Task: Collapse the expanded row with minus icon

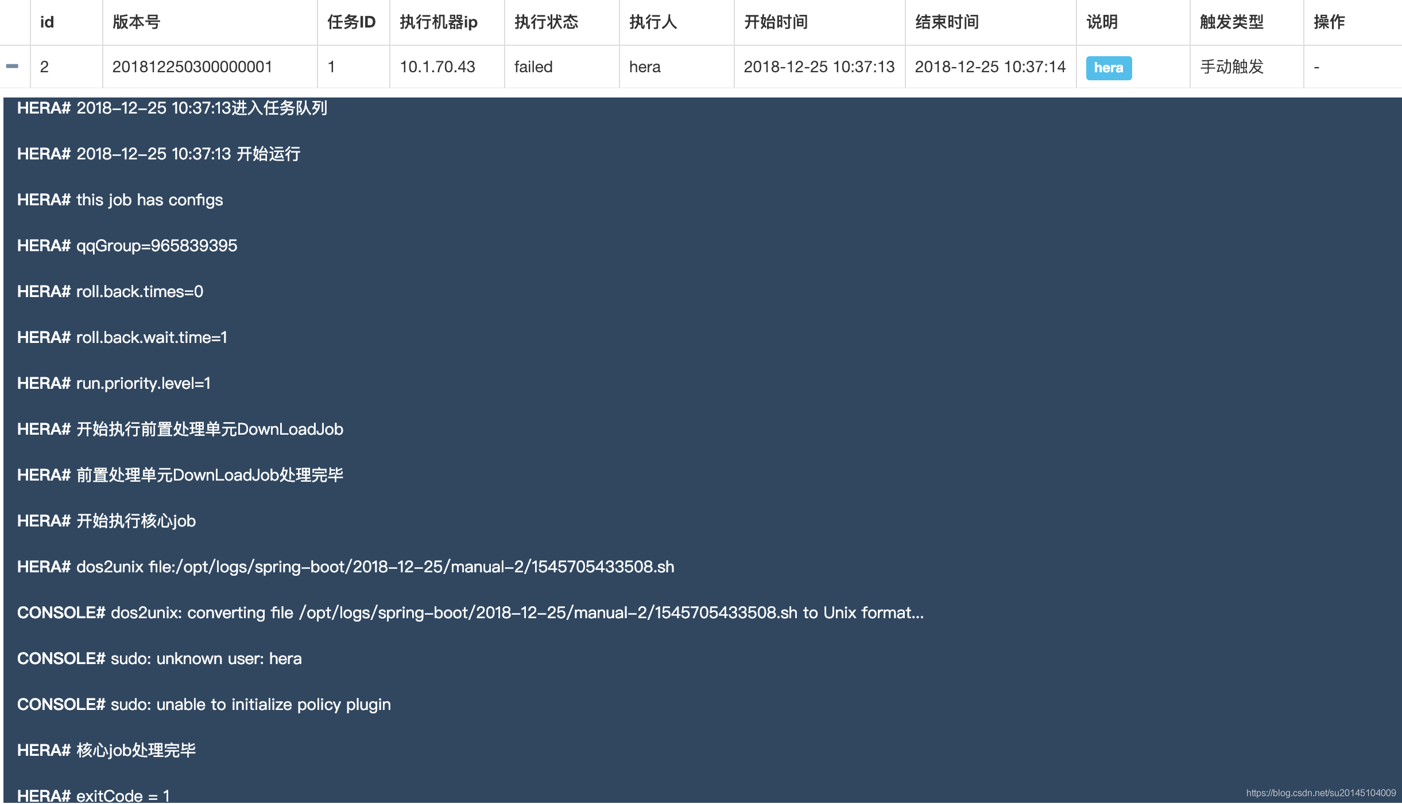Action: point(12,67)
